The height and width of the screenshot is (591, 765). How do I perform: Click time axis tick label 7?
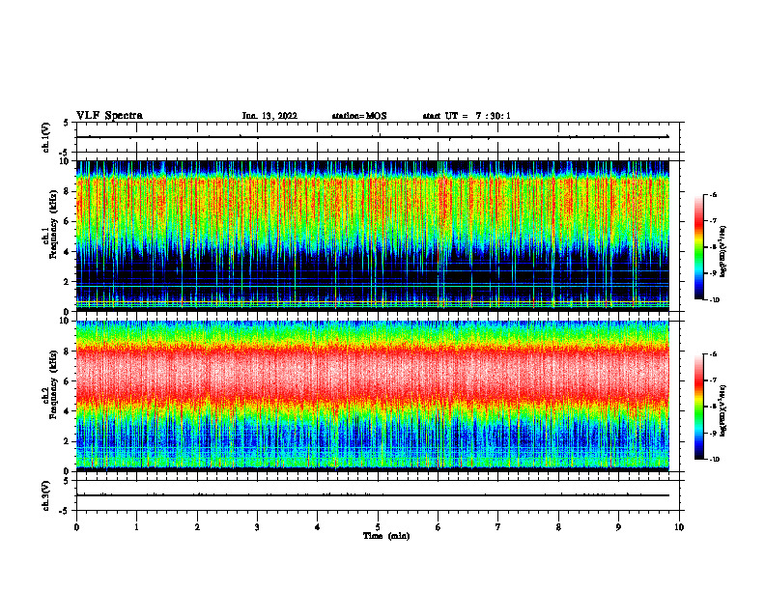498,527
